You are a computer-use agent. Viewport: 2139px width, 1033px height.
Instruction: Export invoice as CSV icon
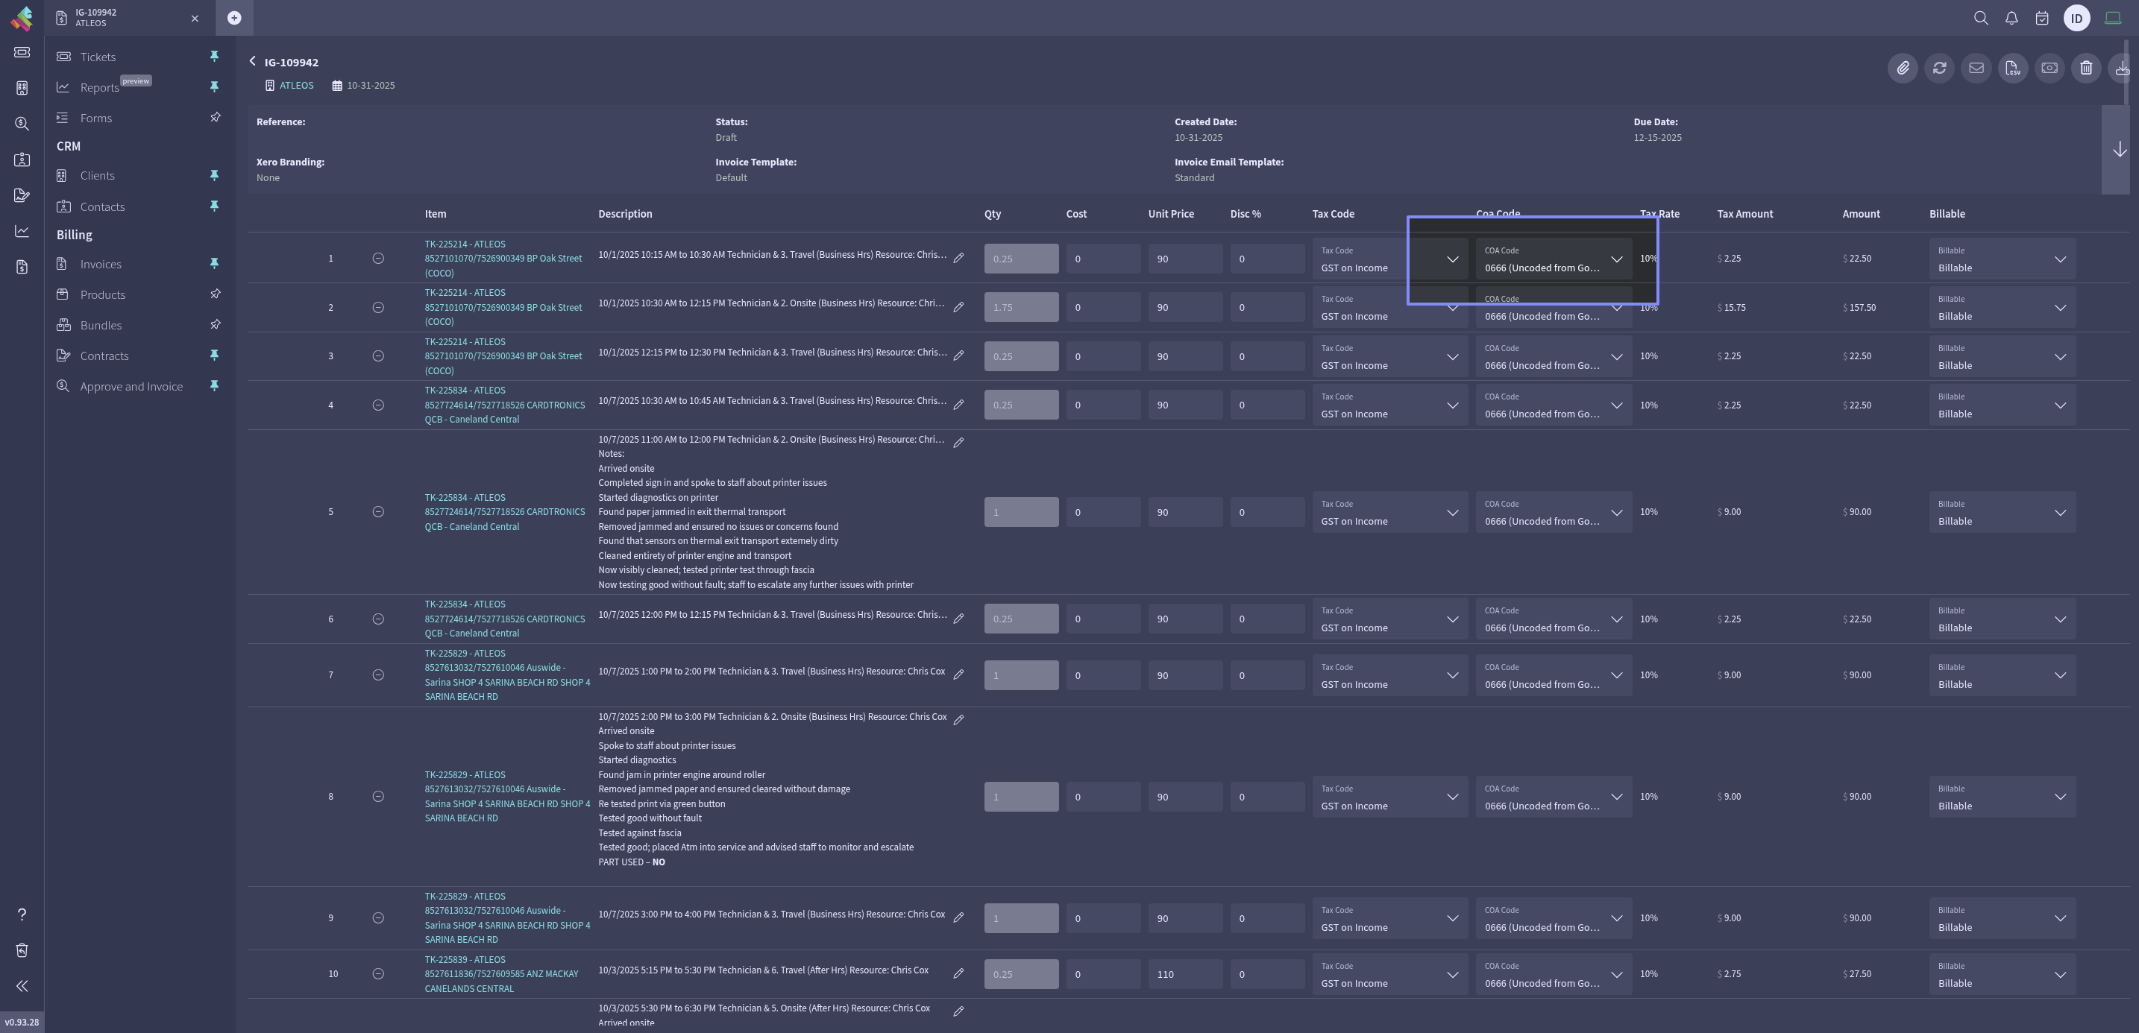pyautogui.click(x=2013, y=68)
